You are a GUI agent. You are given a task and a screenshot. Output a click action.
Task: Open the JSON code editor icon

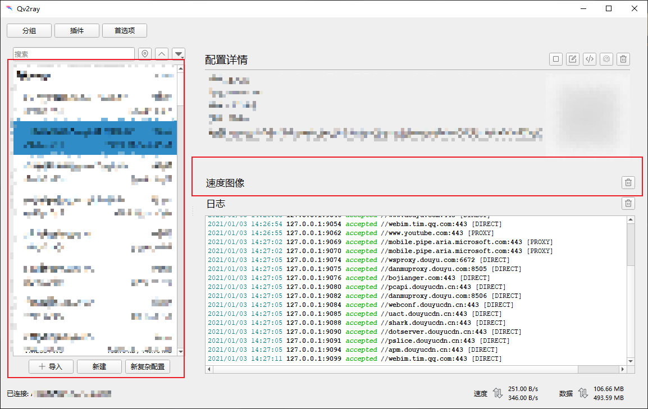coord(590,59)
